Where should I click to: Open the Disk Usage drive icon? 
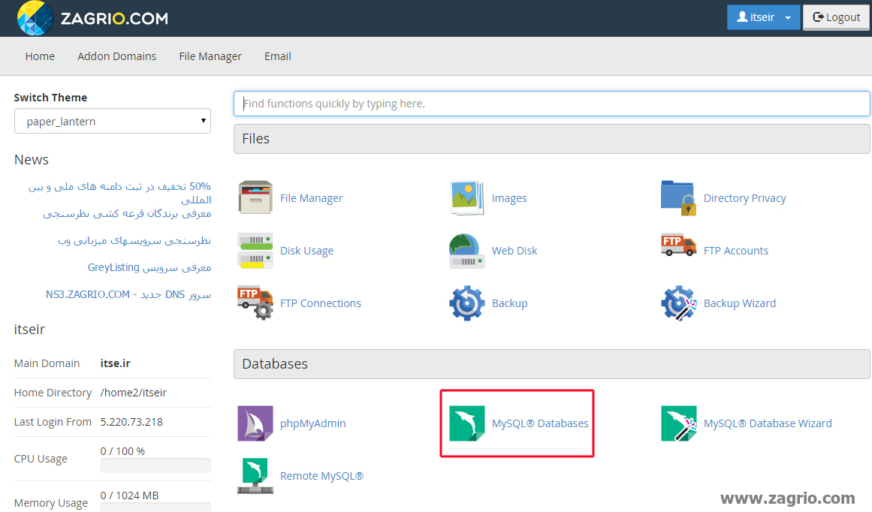pyautogui.click(x=255, y=250)
